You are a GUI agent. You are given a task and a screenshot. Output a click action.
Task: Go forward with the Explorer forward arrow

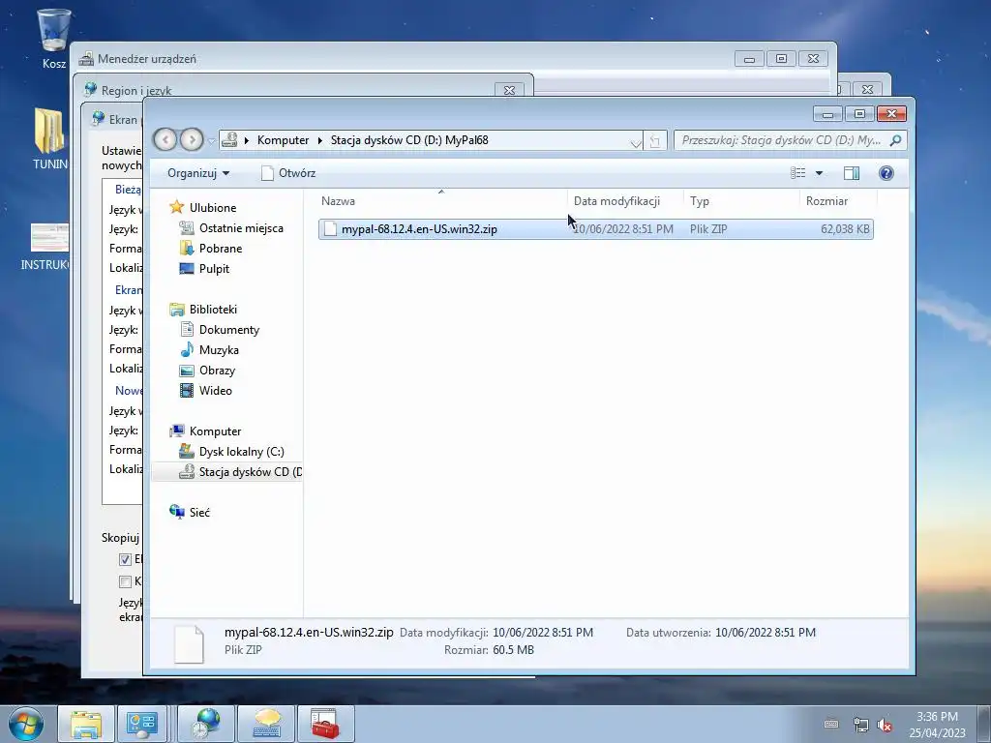192,139
